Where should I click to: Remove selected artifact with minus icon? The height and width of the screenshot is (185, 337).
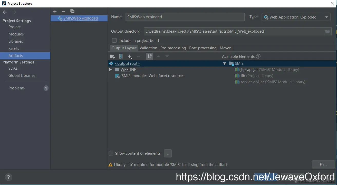pyautogui.click(x=64, y=11)
